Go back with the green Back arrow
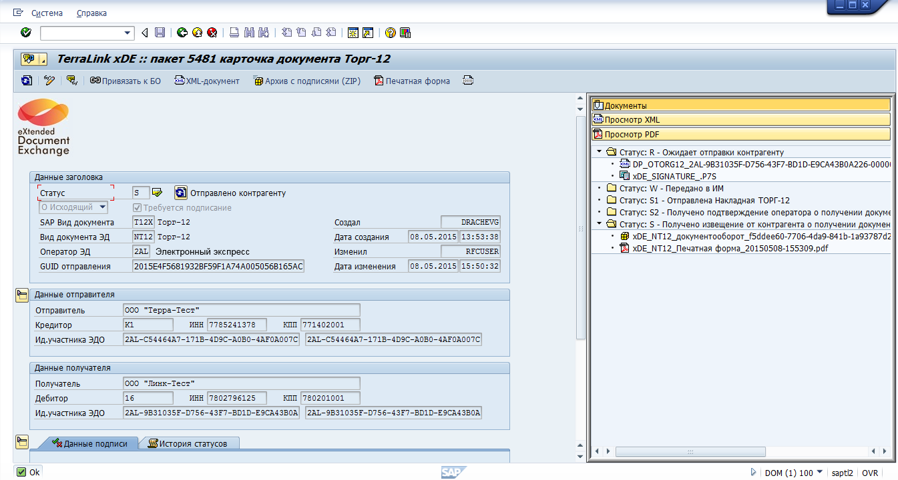Viewport: 898px width, 480px height. coord(182,33)
